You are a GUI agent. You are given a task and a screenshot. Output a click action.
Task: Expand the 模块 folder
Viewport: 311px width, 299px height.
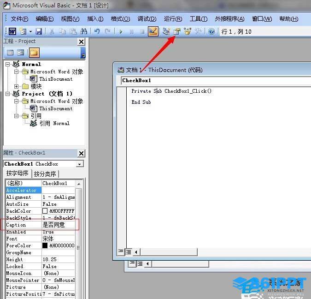pyautogui.click(x=17, y=86)
